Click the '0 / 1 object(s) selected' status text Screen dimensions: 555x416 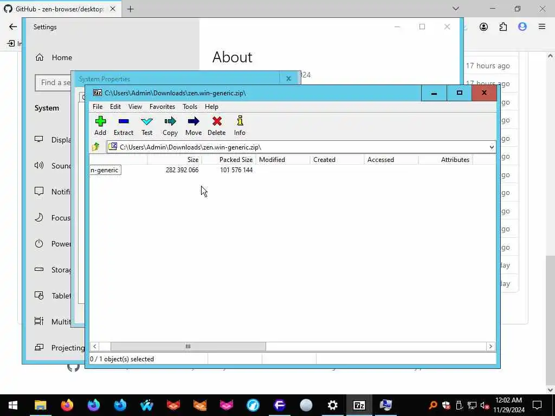point(122,359)
